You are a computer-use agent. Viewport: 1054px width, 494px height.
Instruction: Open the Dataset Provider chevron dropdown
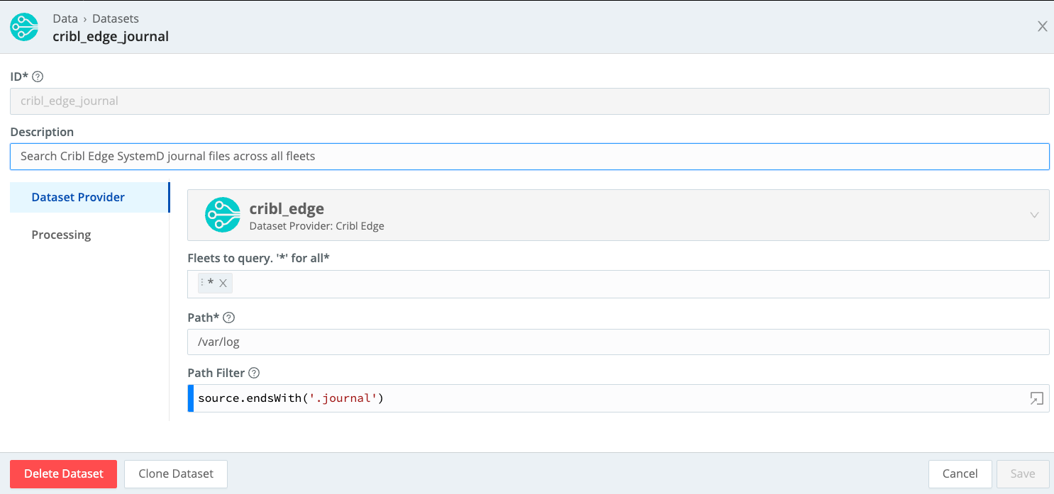pyautogui.click(x=1033, y=215)
